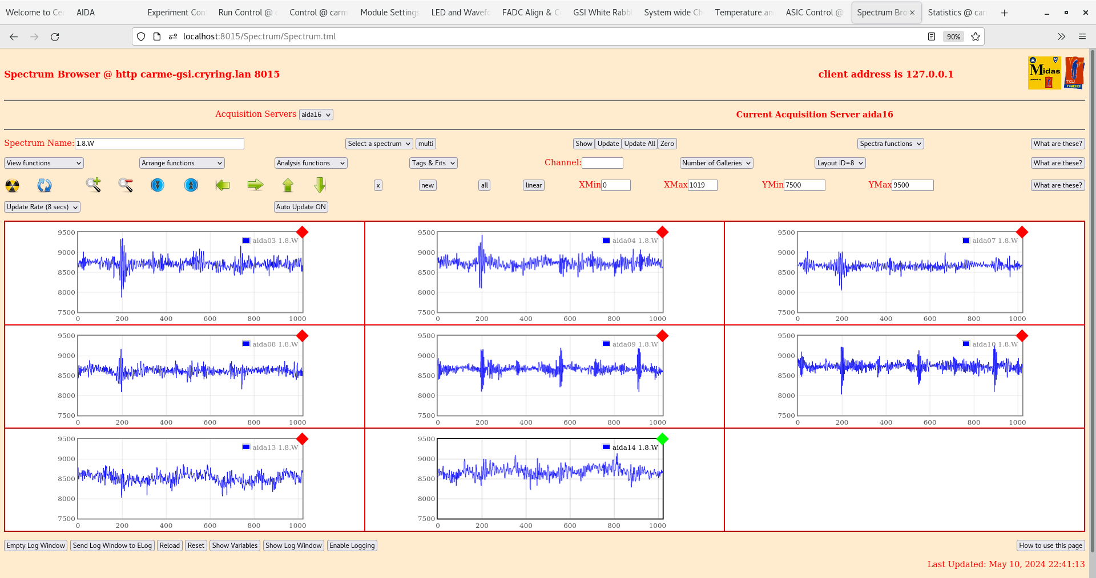Switch to the Statistics browser tab
The height and width of the screenshot is (578, 1096).
[x=957, y=12]
